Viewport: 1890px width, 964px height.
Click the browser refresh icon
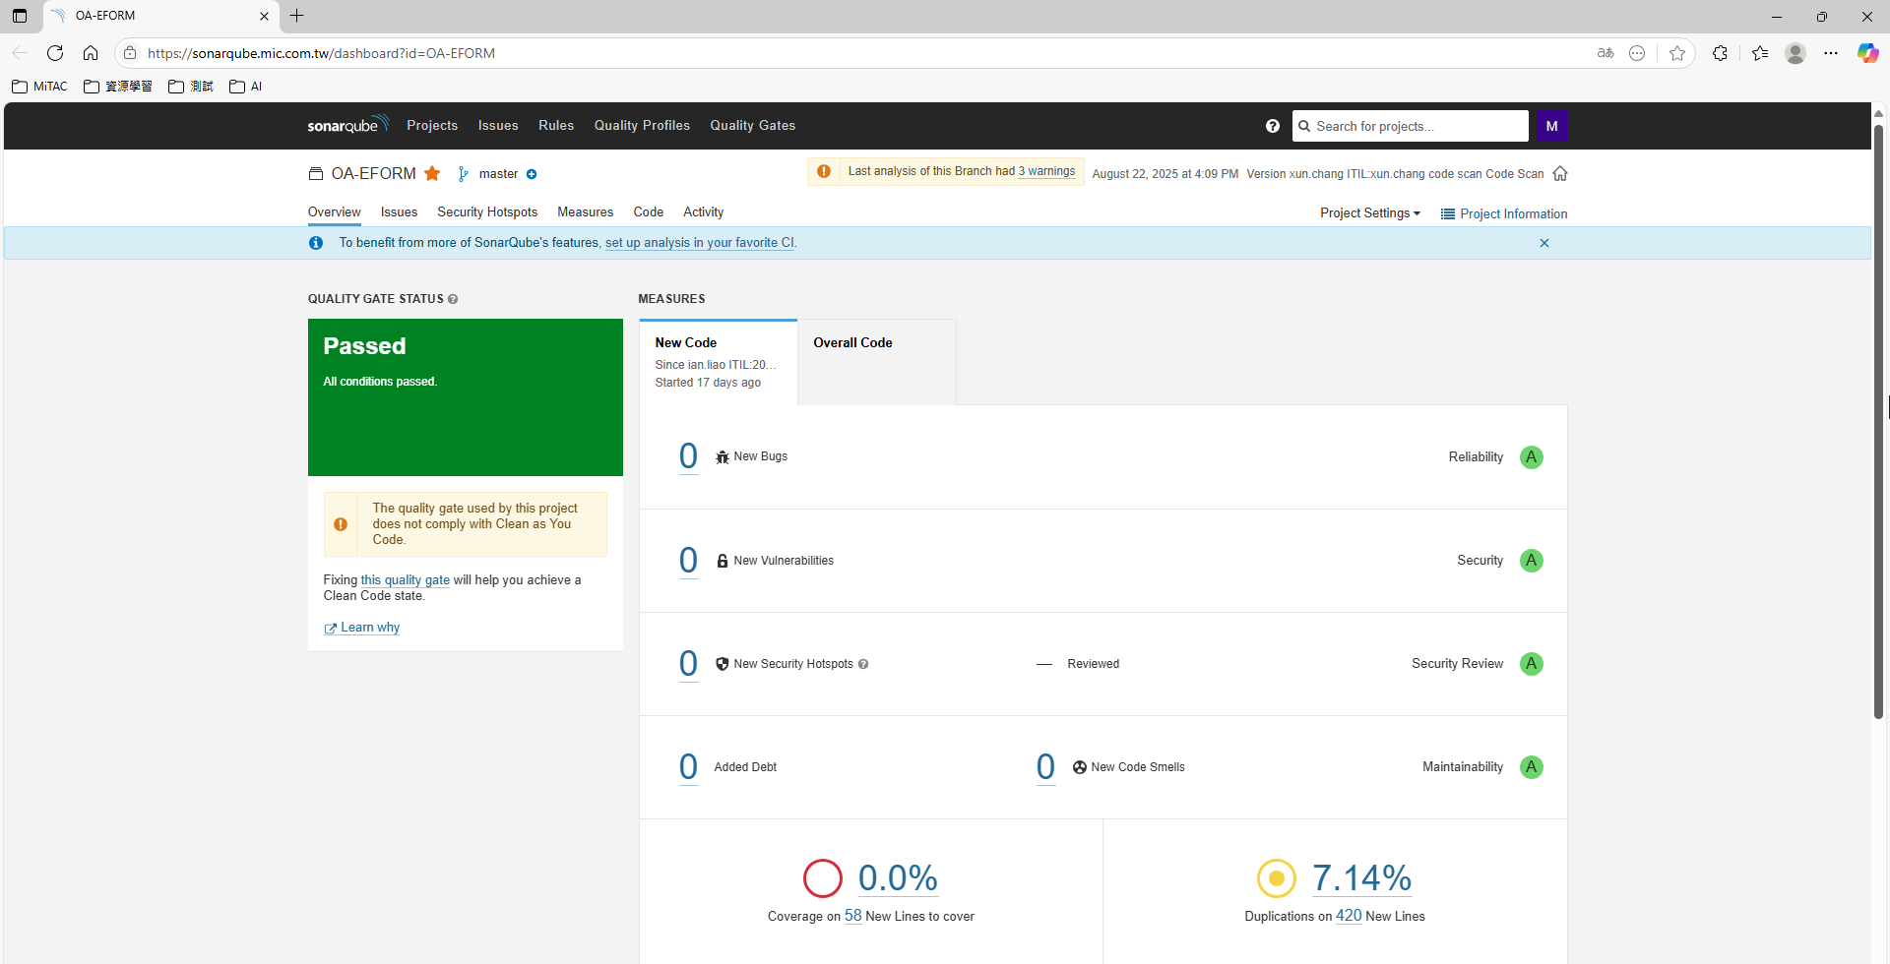pyautogui.click(x=55, y=53)
